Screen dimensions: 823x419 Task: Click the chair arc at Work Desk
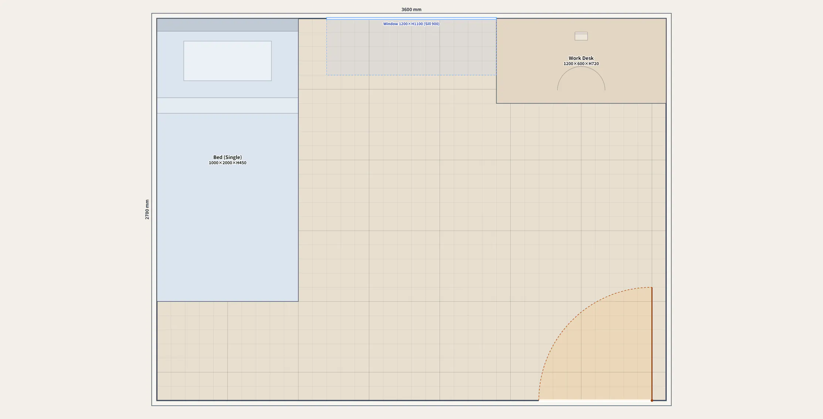581,78
